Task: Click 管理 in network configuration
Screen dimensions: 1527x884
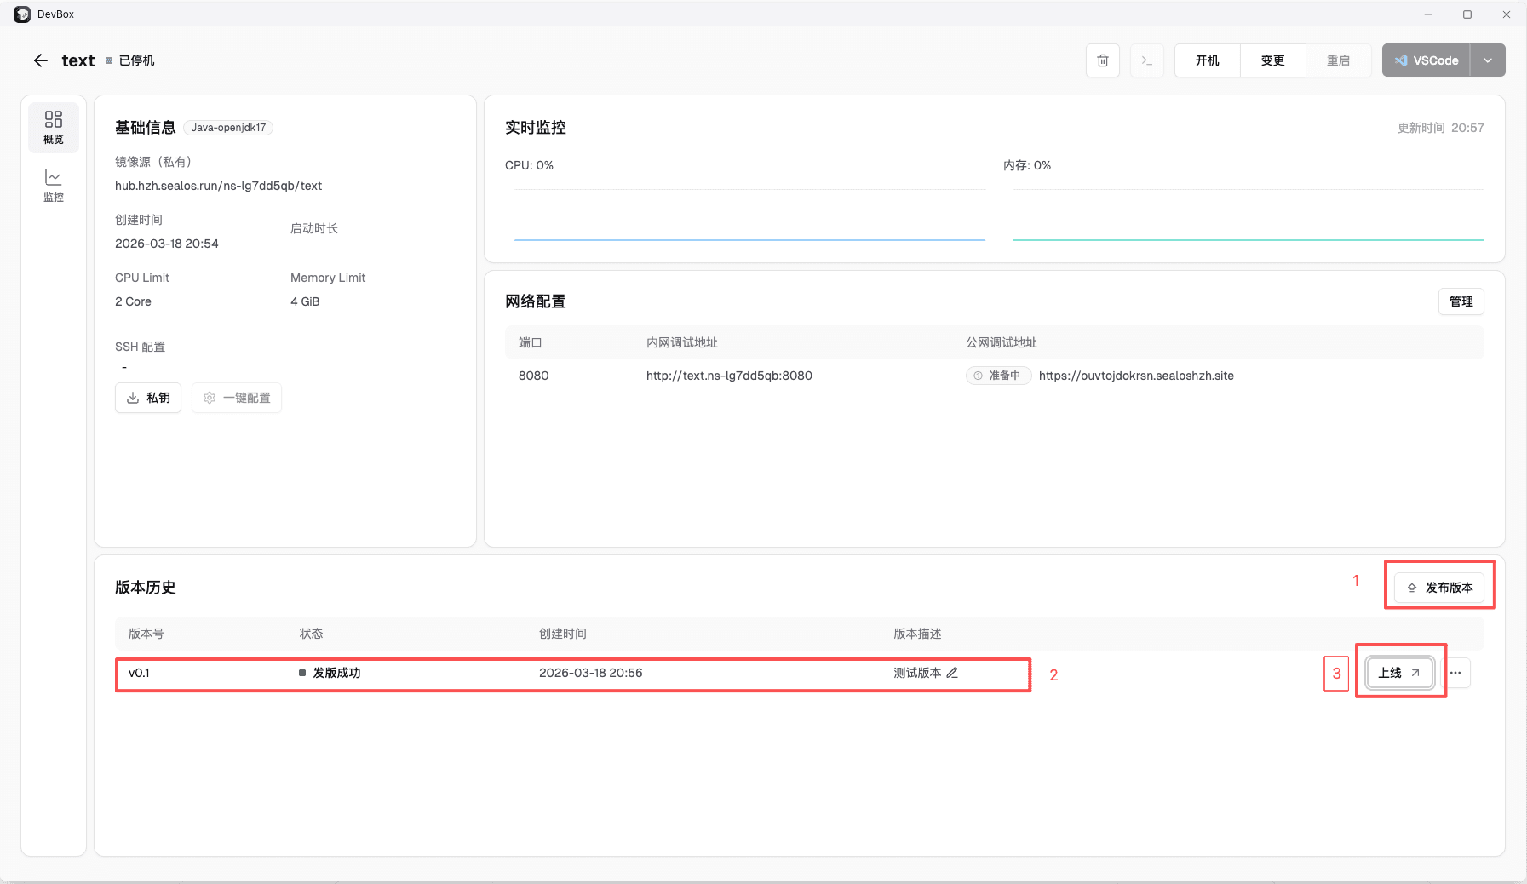Action: point(1461,301)
